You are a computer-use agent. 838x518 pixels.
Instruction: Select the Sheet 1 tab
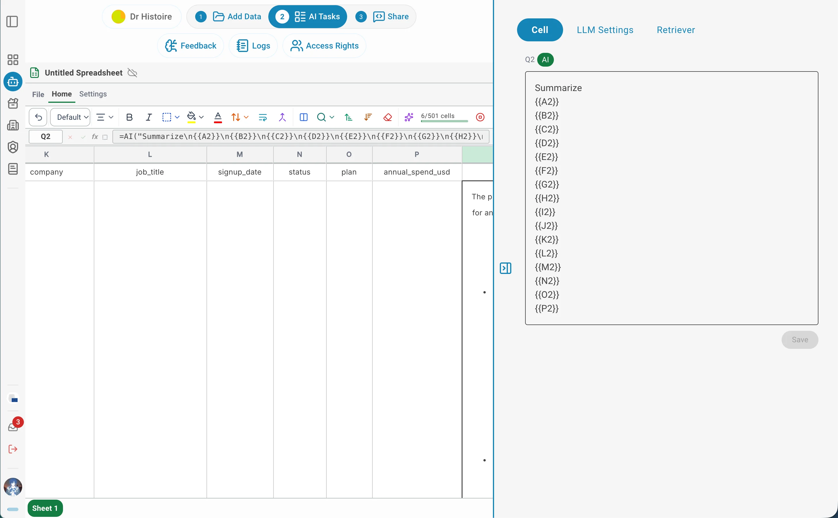click(45, 508)
